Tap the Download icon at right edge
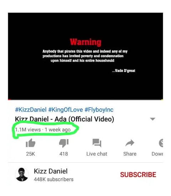Image resolution: width=171 pixels, height=196 pixels. [x=161, y=143]
